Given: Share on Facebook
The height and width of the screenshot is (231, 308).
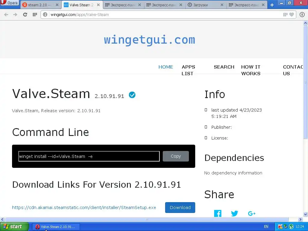Looking at the screenshot, I should click(x=218, y=213).
